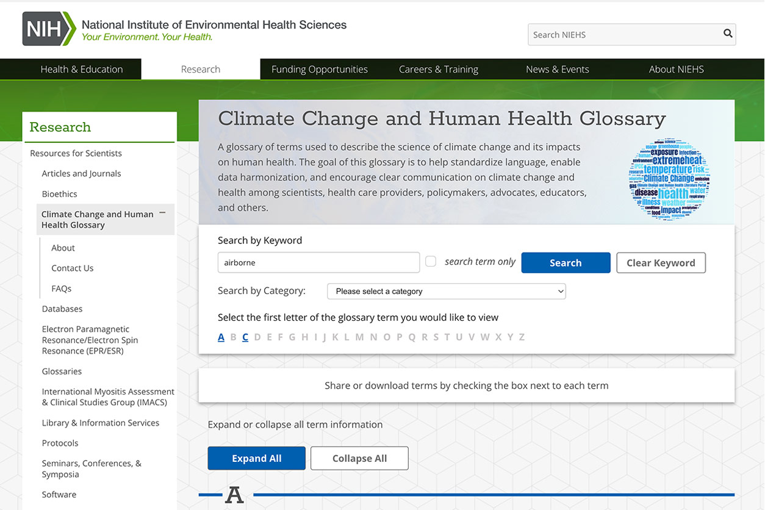Open the FAQs sidebar link

click(62, 289)
